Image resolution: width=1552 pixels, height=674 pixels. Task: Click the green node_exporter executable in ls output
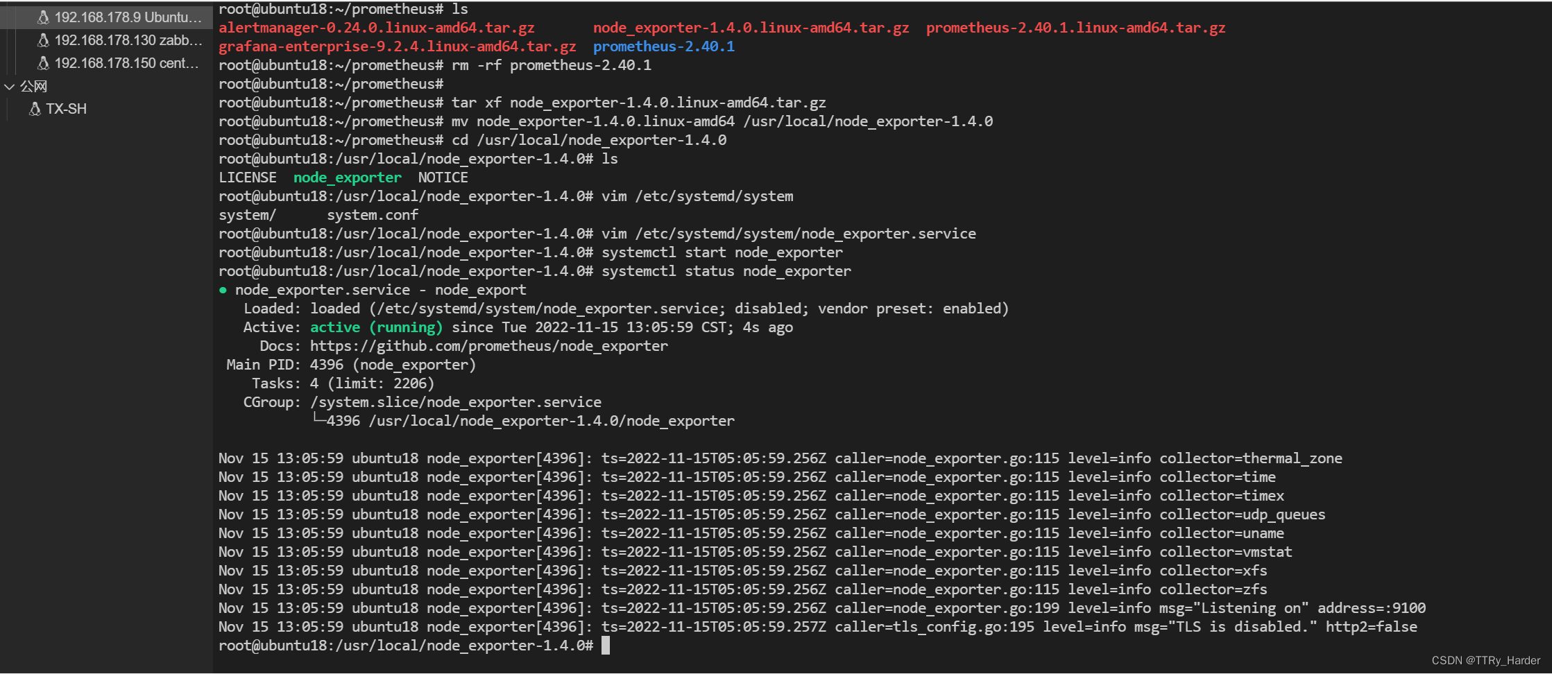pos(347,178)
